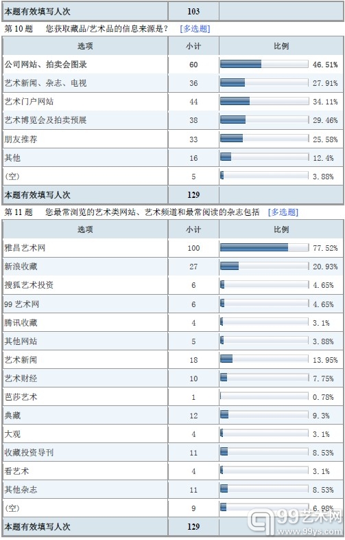Click the 典藏 9.3% bar

(264, 415)
